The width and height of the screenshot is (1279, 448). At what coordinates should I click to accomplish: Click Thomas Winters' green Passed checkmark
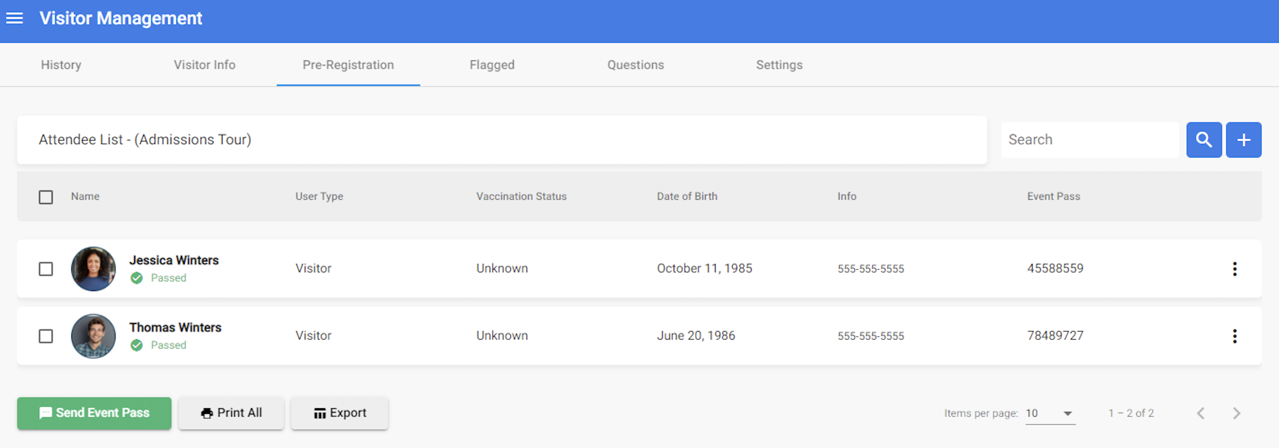coord(136,346)
